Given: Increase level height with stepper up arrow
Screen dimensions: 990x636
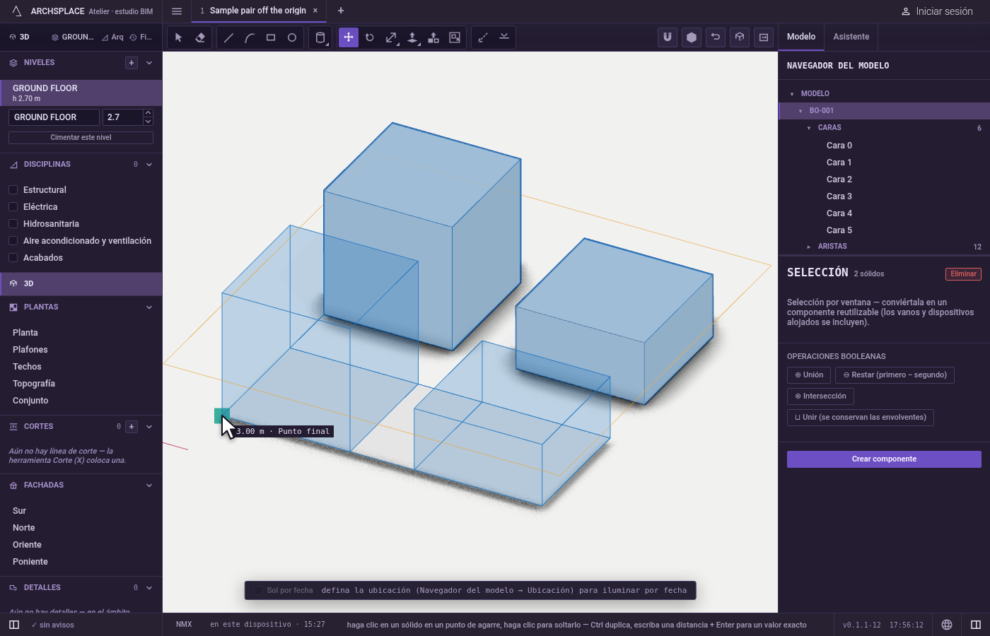Looking at the screenshot, I should point(148,113).
